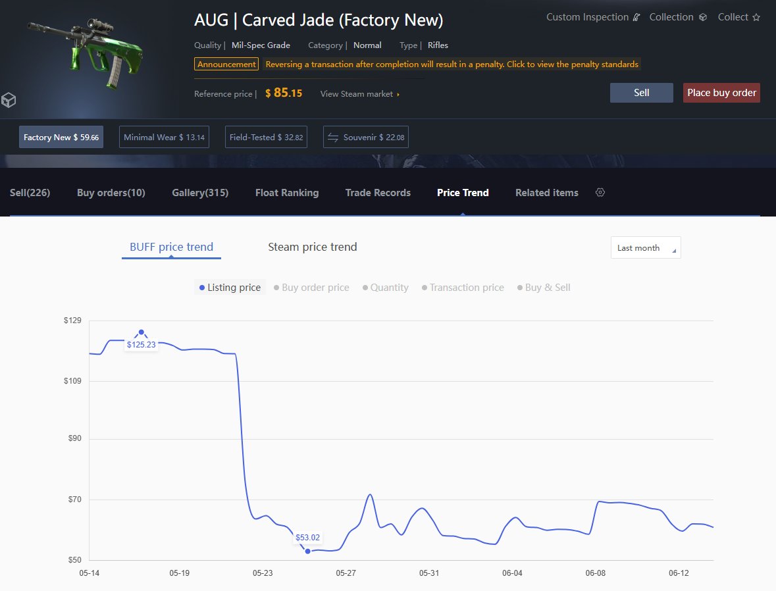Toggle the Buy order price series
This screenshot has width=776, height=591.
coord(311,288)
